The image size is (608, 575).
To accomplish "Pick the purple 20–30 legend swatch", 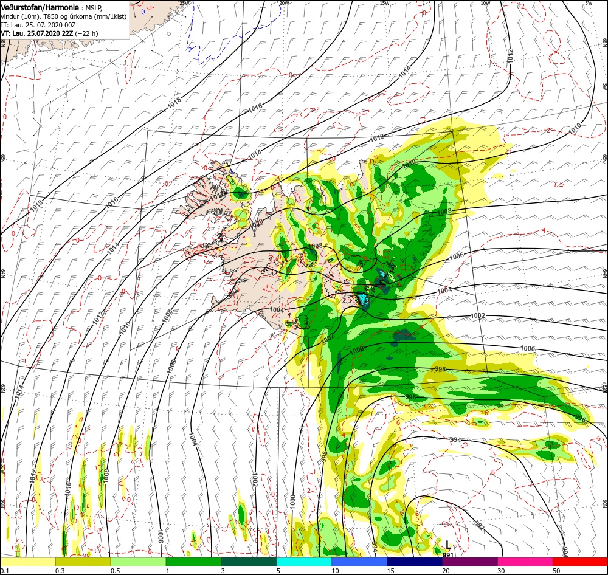I will [x=469, y=562].
